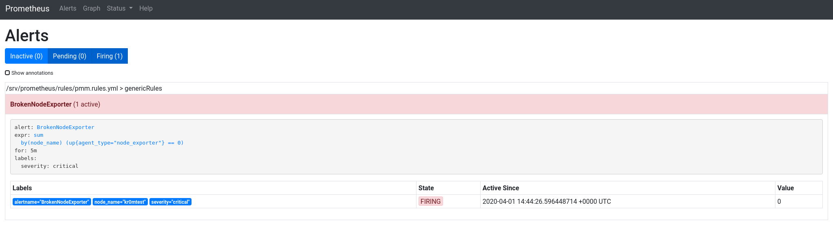Click the FIRING state badge

click(430, 201)
